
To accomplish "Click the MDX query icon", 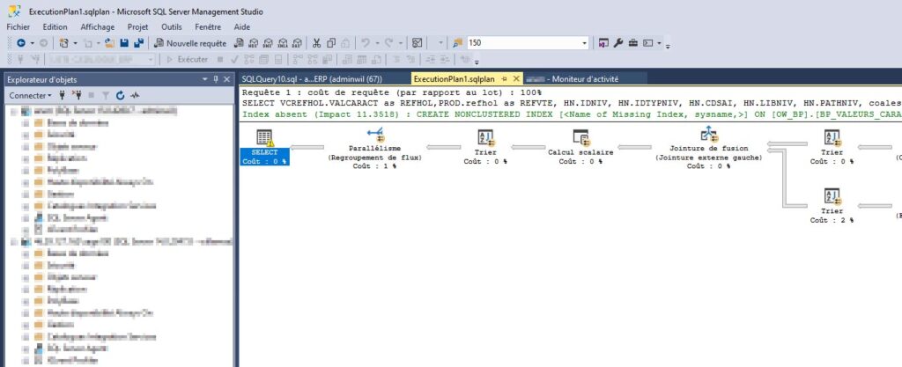I will pyautogui.click(x=253, y=43).
